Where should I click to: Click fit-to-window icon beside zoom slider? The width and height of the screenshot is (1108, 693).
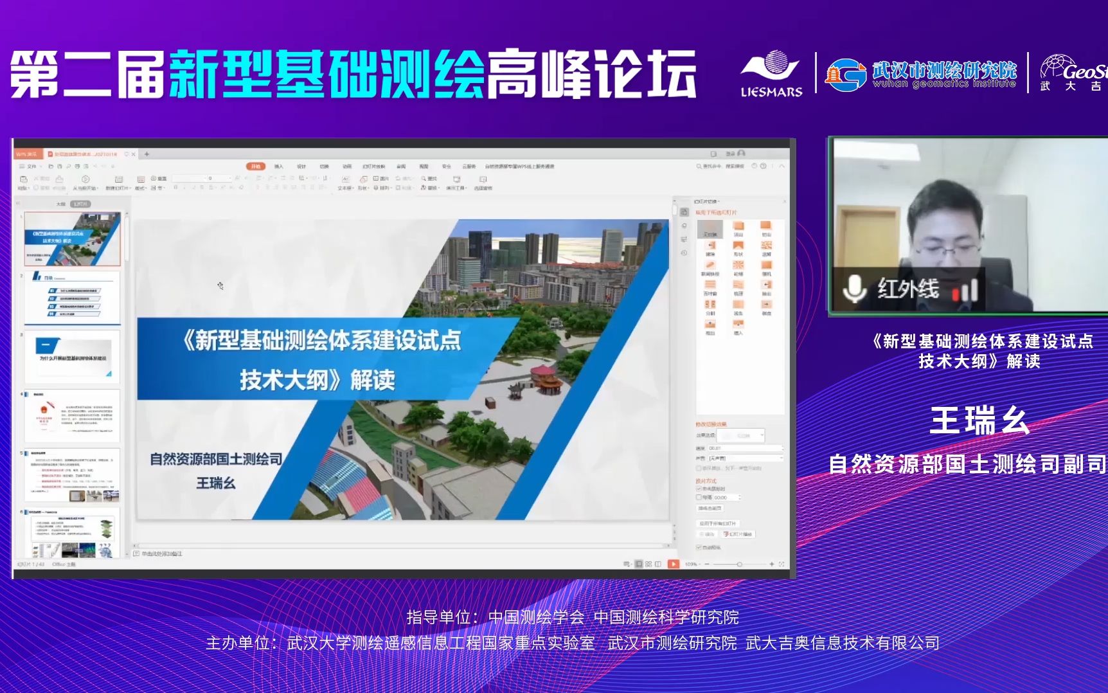pyautogui.click(x=782, y=564)
